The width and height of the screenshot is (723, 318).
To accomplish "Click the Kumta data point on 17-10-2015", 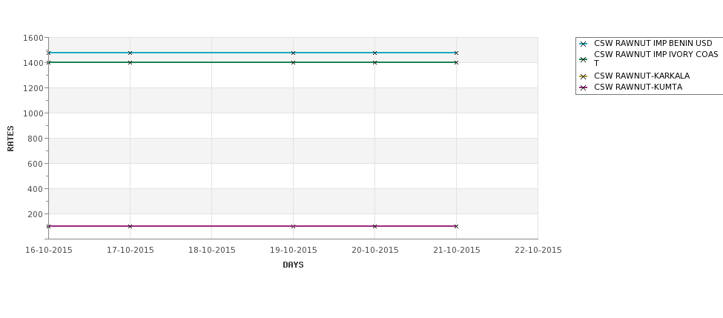I will (x=130, y=226).
